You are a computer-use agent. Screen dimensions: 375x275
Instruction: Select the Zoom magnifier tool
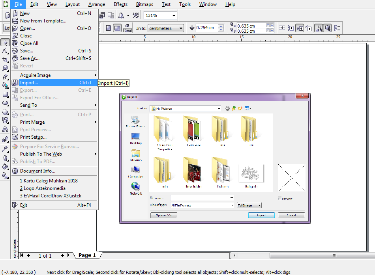pyautogui.click(x=5, y=68)
